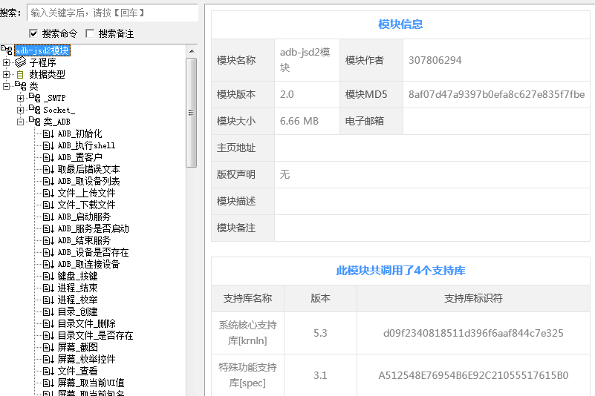
Task: Click the module size value 6.66 MB
Action: point(299,122)
